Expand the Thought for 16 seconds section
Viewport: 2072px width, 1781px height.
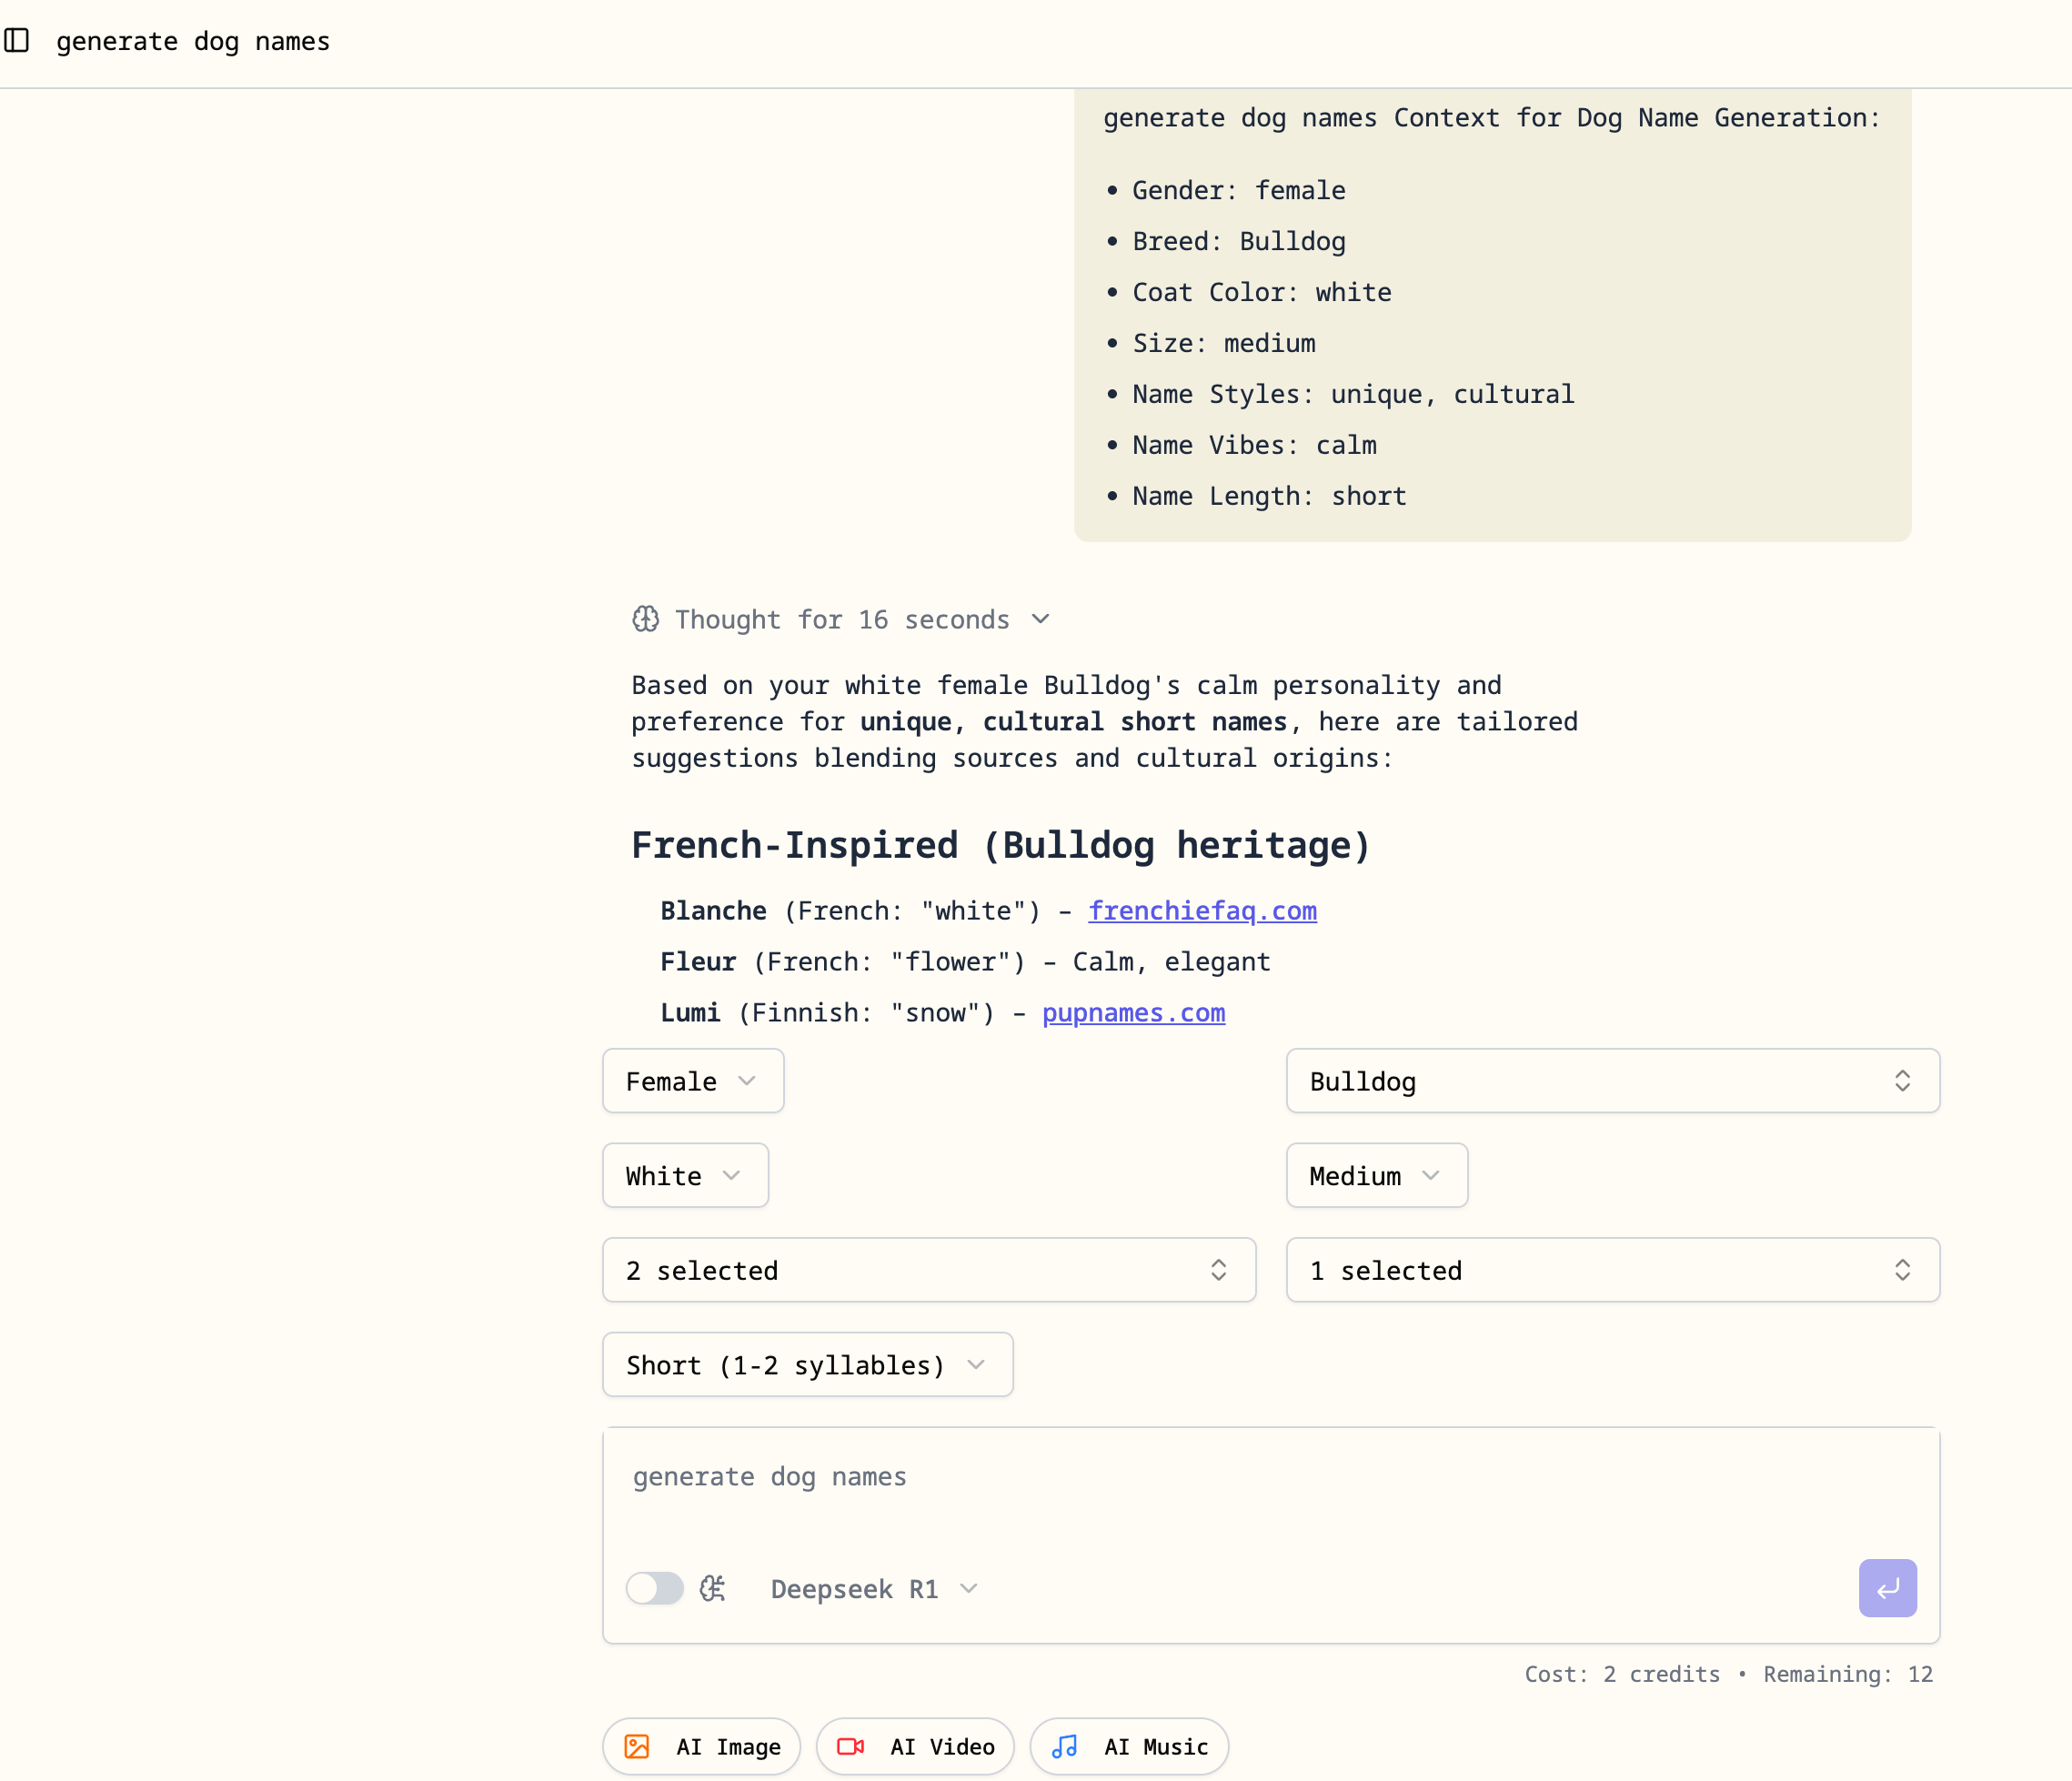pos(842,619)
